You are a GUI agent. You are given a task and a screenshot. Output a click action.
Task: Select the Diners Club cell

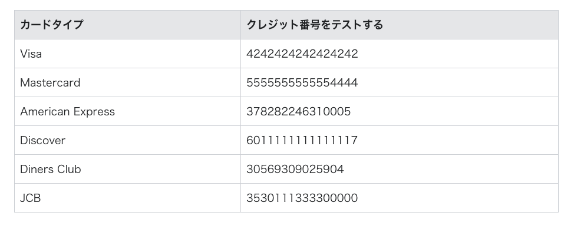point(127,170)
